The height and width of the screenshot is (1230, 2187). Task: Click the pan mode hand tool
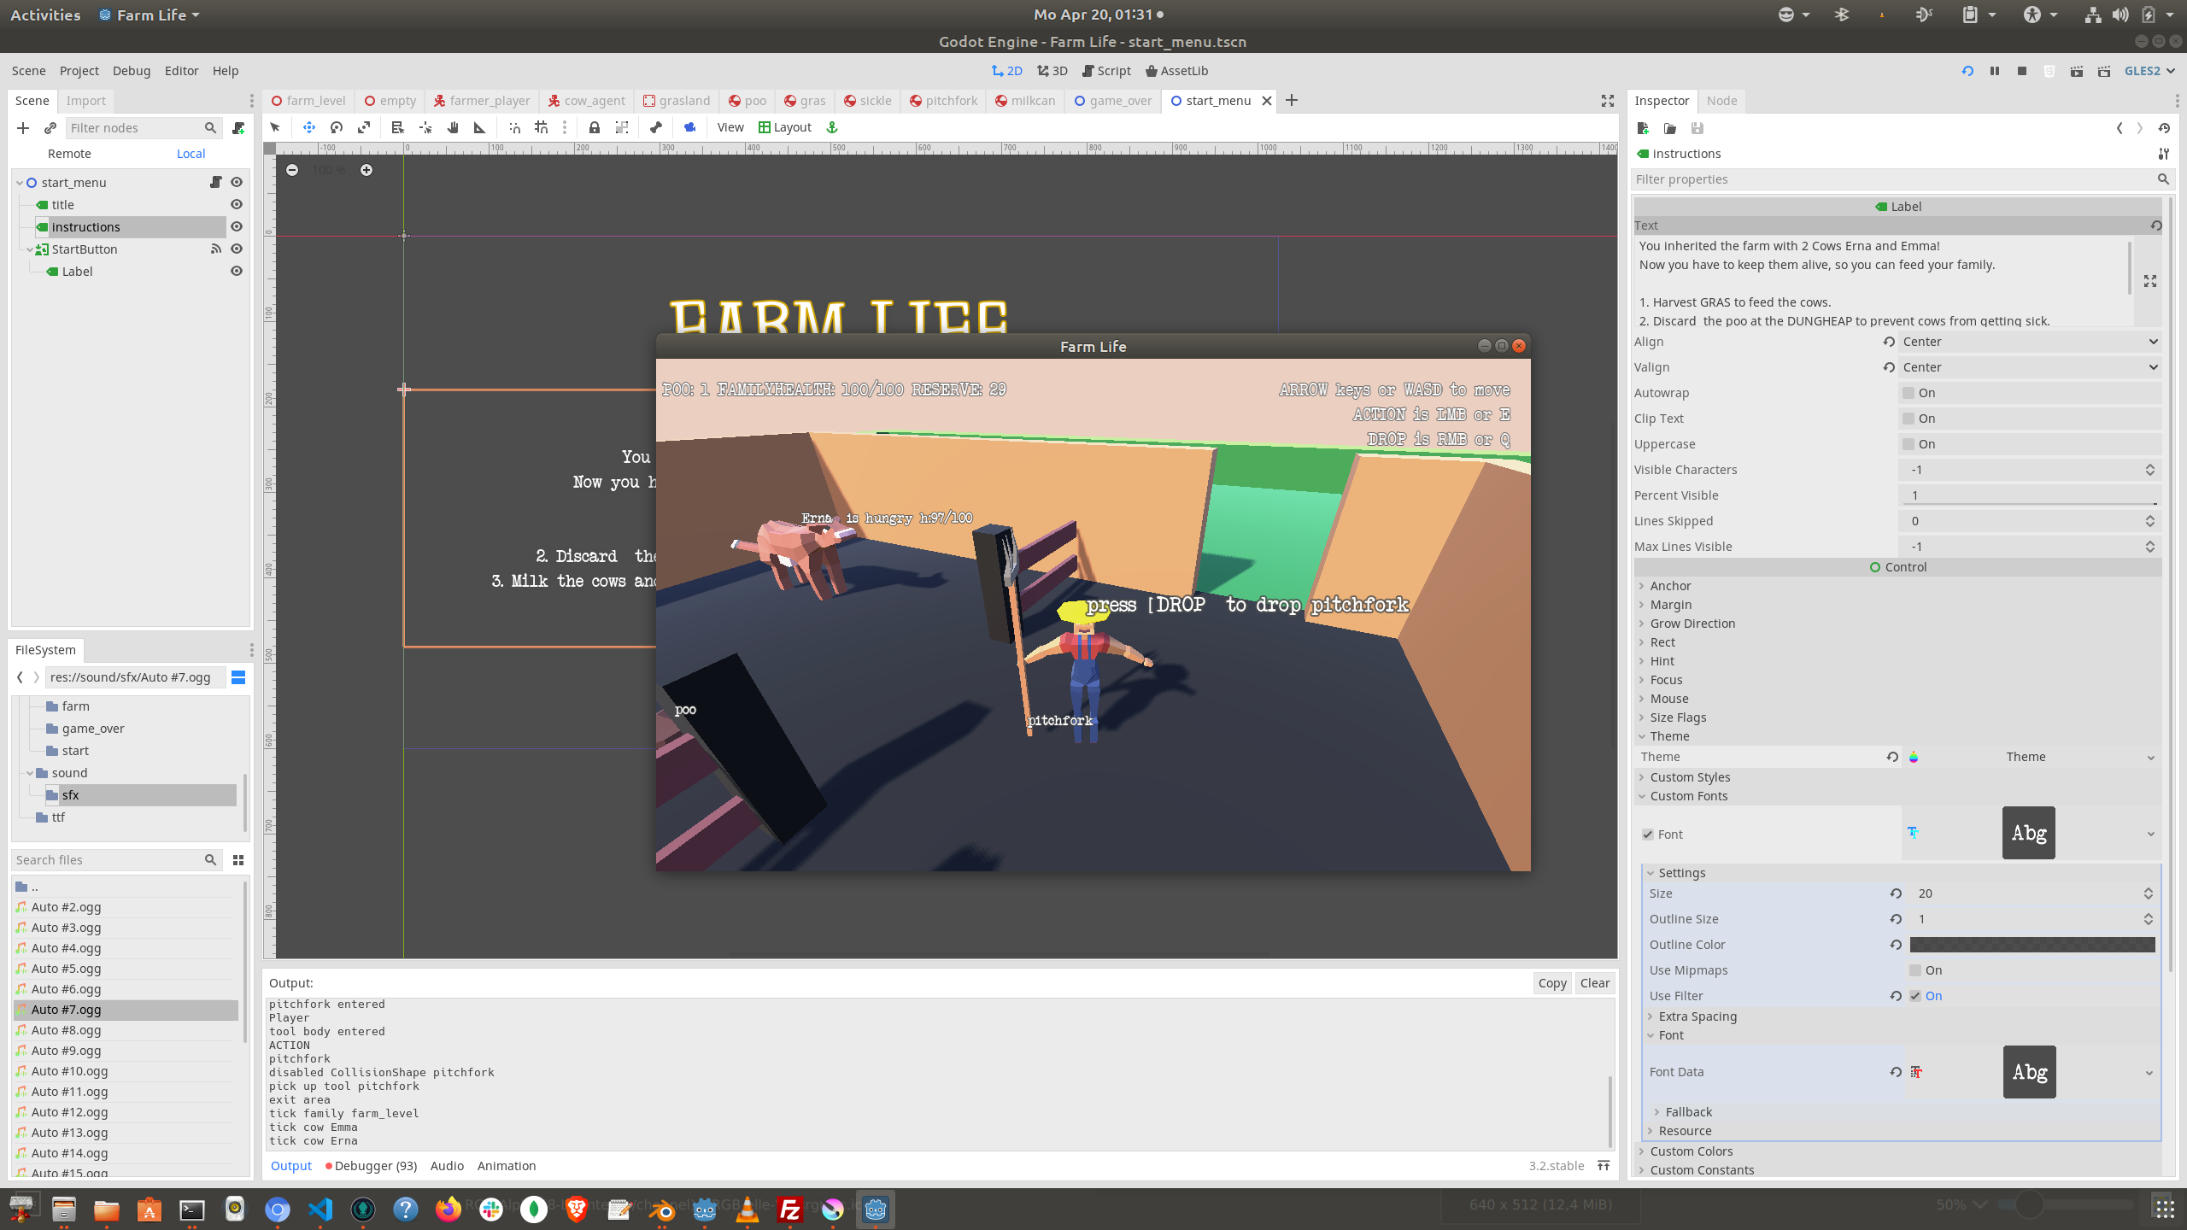pyautogui.click(x=453, y=127)
